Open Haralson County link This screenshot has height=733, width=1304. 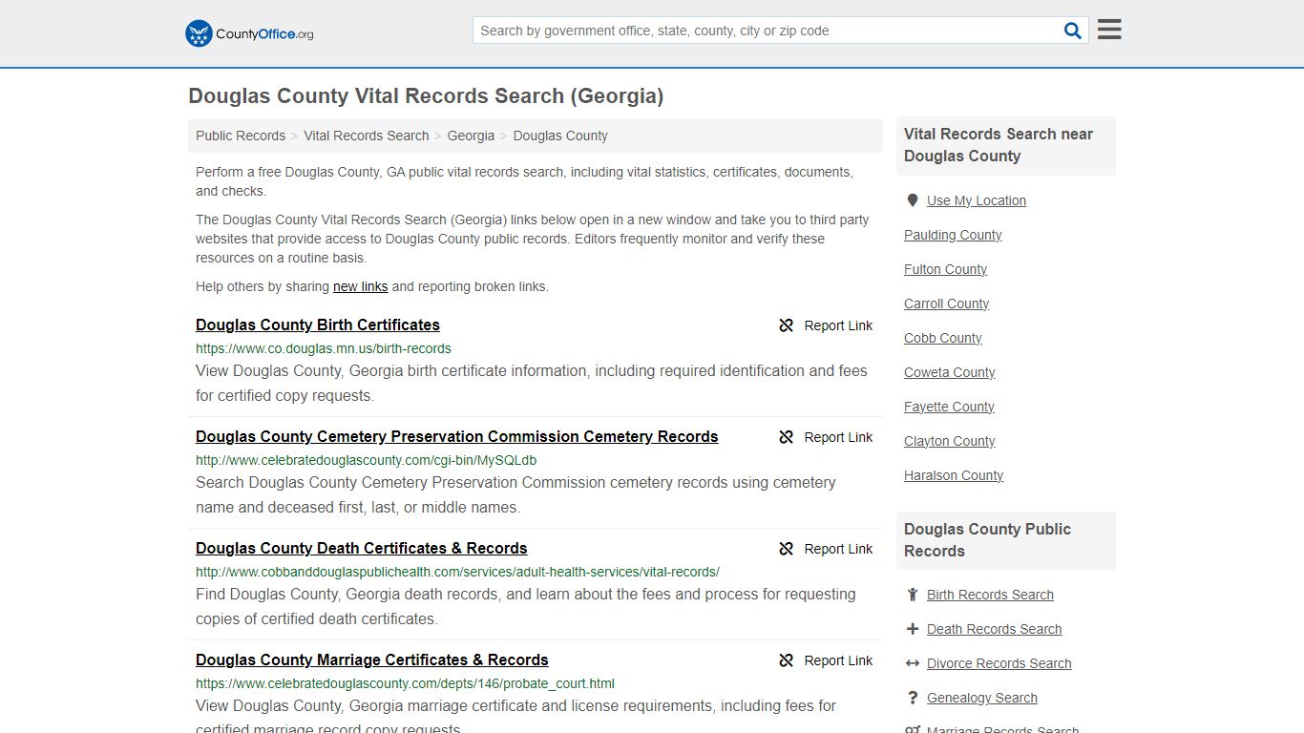click(954, 475)
